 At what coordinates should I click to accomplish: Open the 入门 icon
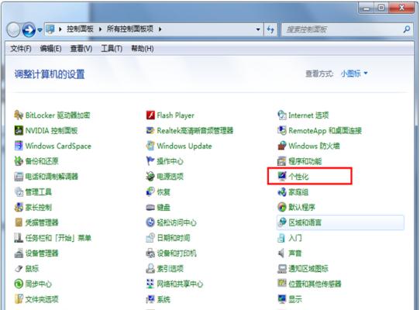tap(282, 238)
